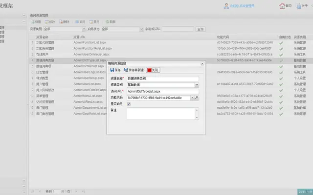313x195 pixels.
Task: Click the 查询 search button
Action: click(x=201, y=29)
